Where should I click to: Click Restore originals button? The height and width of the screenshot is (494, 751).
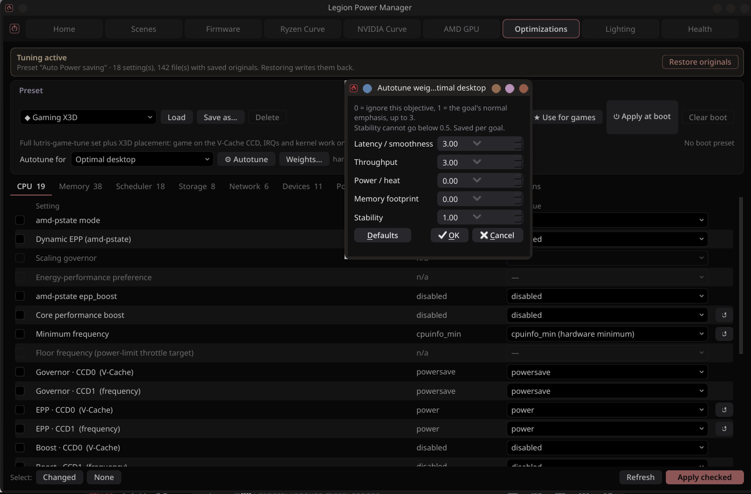click(x=700, y=62)
